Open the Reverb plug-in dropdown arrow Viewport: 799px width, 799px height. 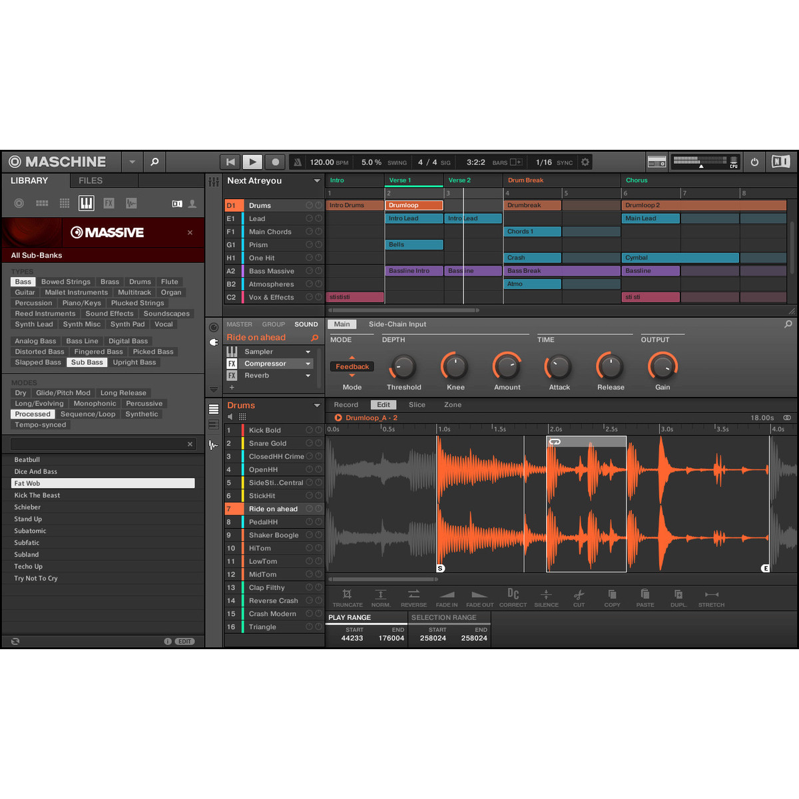[308, 376]
